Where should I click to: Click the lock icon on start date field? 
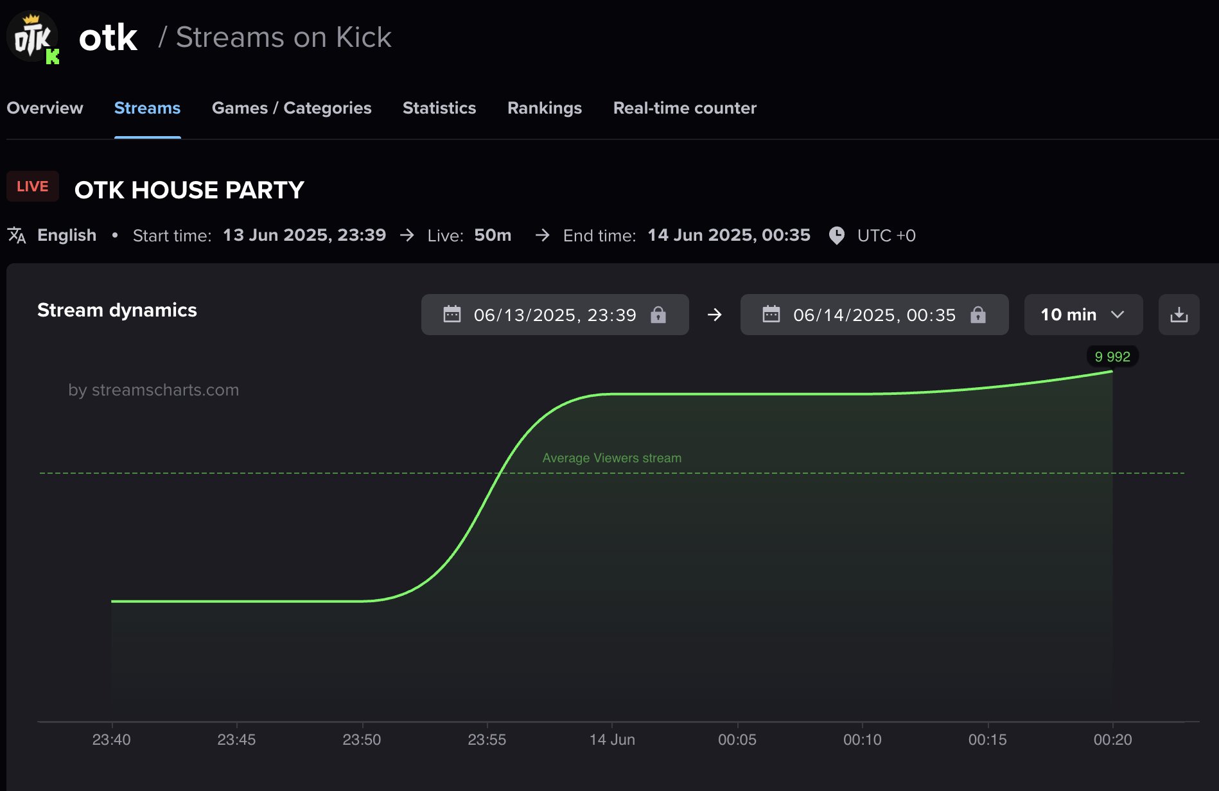click(x=658, y=315)
